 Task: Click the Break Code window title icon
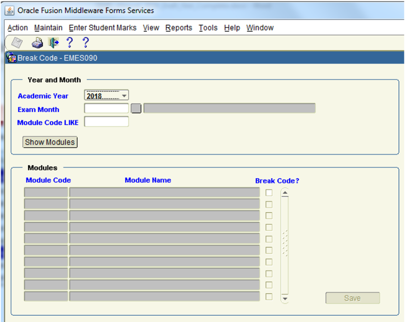12,58
